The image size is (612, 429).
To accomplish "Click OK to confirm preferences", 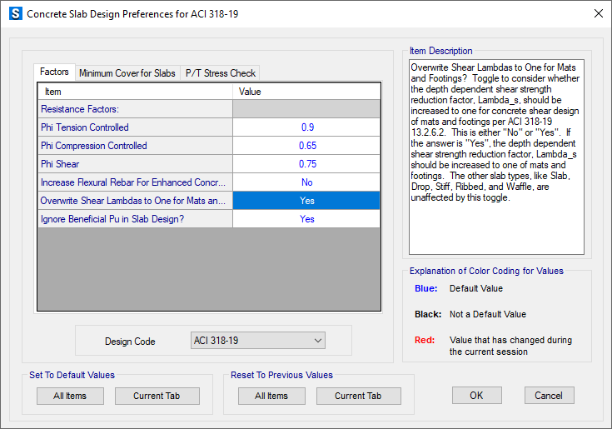I will pos(476,396).
